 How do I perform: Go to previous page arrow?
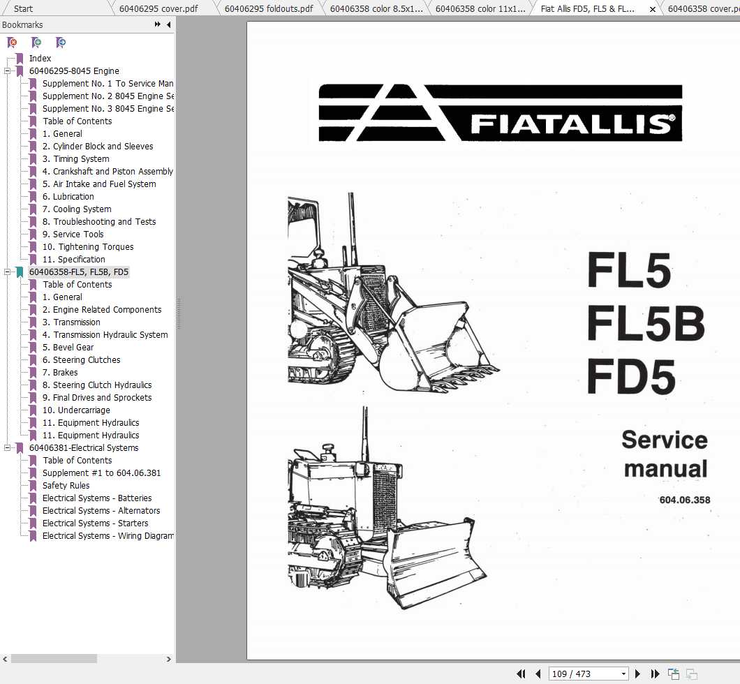[x=538, y=674]
